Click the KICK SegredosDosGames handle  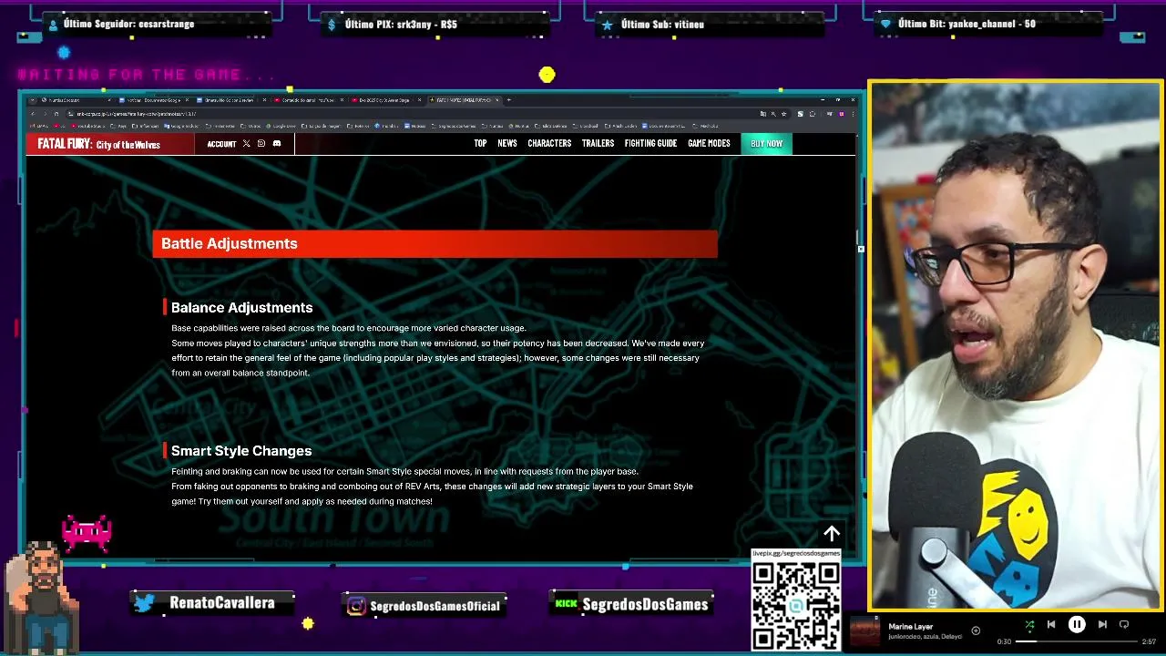(645, 604)
